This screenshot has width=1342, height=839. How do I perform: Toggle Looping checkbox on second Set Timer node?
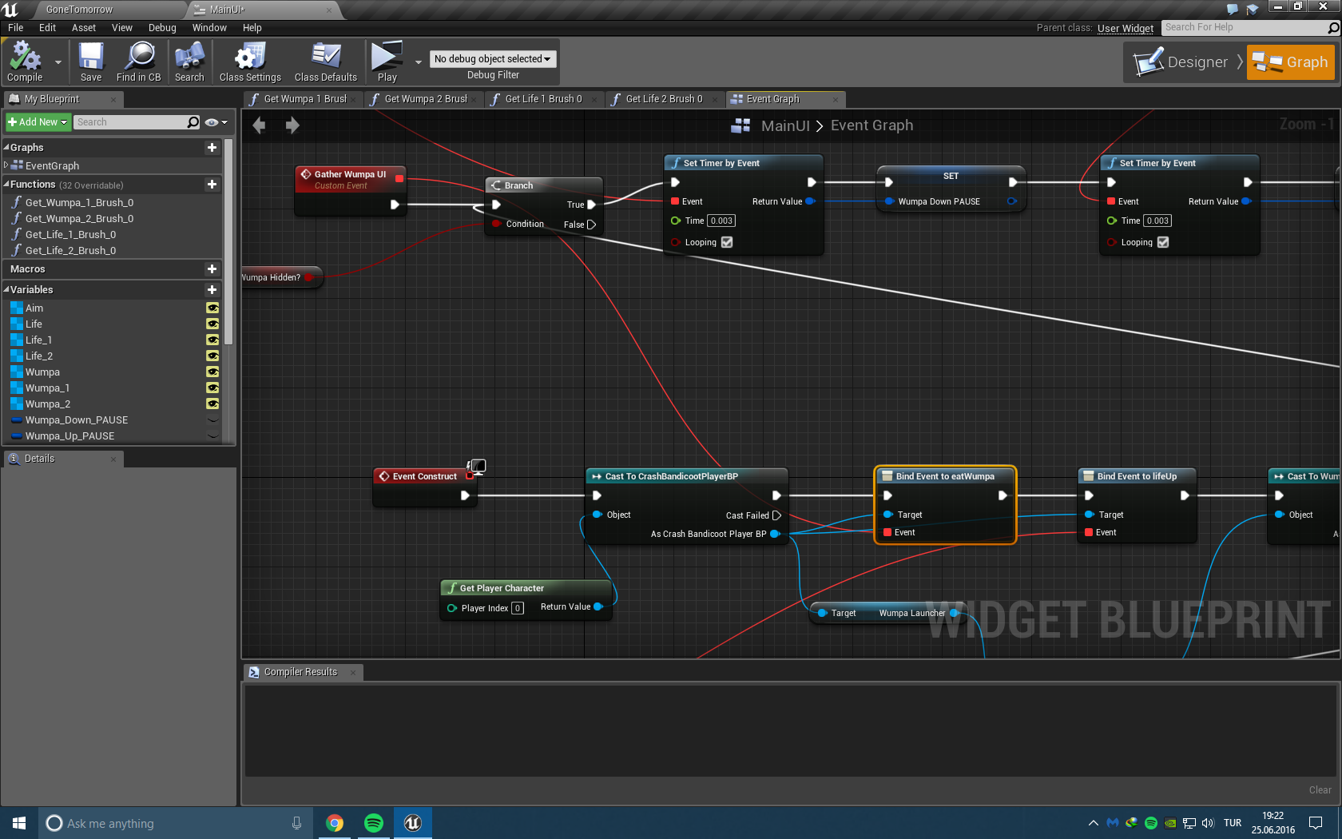click(x=1163, y=242)
